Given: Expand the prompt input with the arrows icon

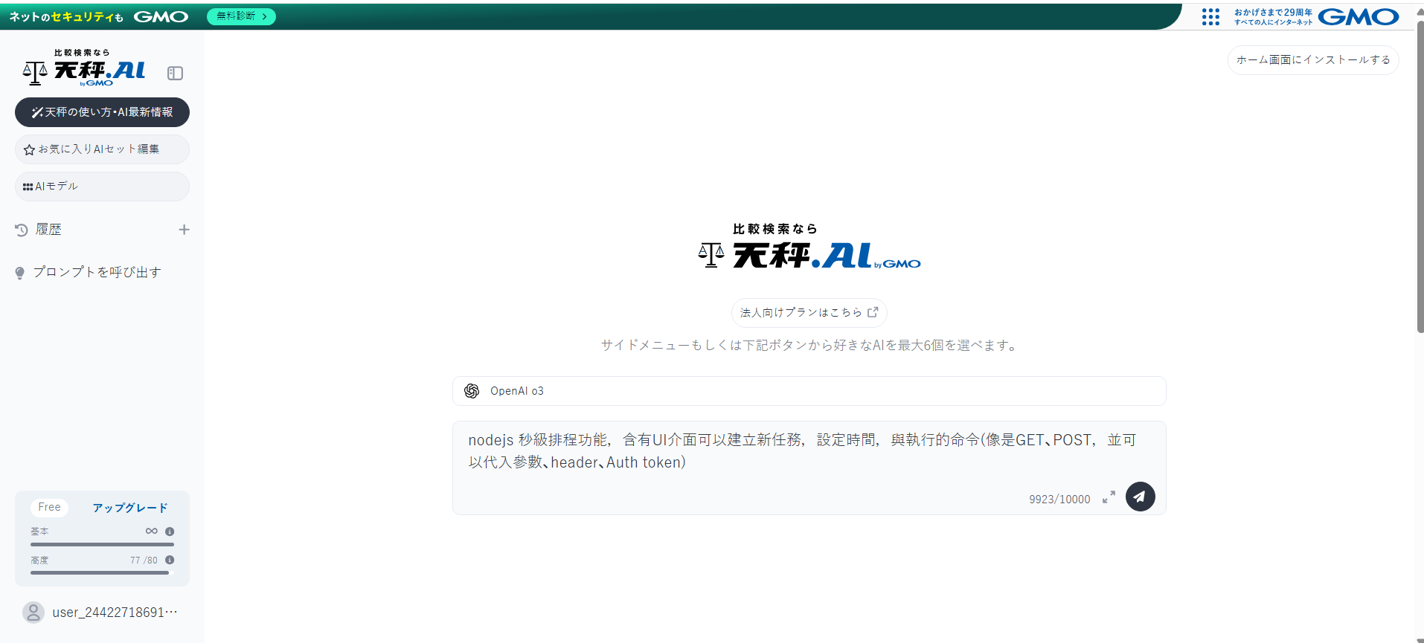Looking at the screenshot, I should coord(1109,497).
